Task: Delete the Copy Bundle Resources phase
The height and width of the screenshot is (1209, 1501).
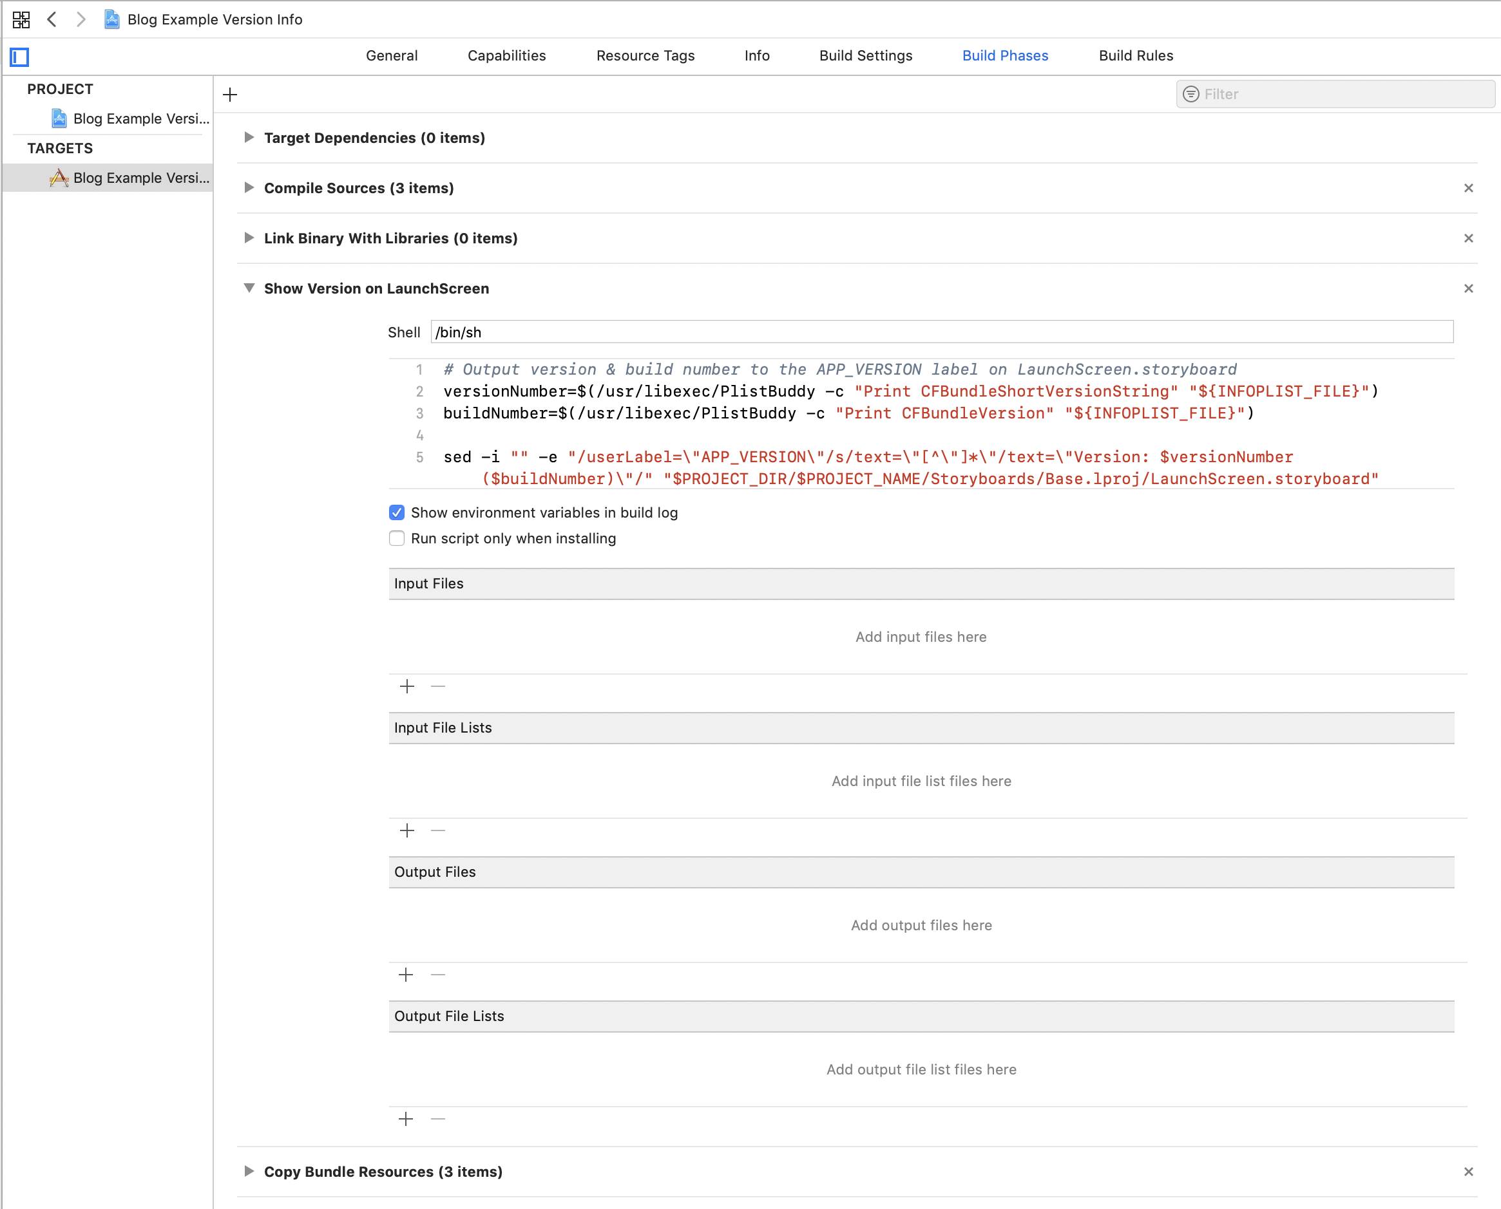Action: click(1468, 1172)
